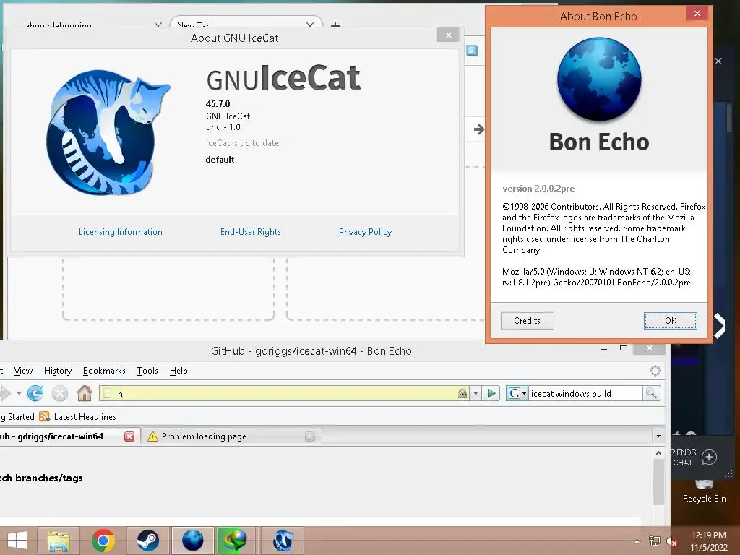Screen dimensions: 740x555
Task: Click the search magnifier icon in Bon Echo
Action: coord(652,393)
